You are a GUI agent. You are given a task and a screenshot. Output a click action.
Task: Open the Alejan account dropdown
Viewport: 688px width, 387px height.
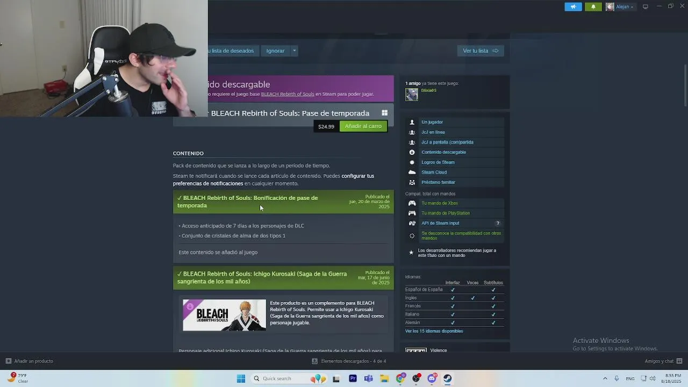pyautogui.click(x=620, y=6)
